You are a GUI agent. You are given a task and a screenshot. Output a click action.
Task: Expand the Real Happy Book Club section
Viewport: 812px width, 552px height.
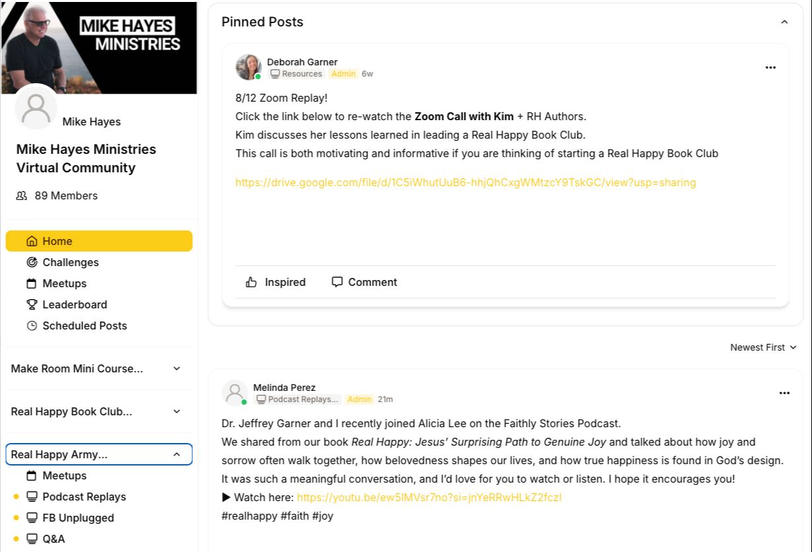point(176,411)
